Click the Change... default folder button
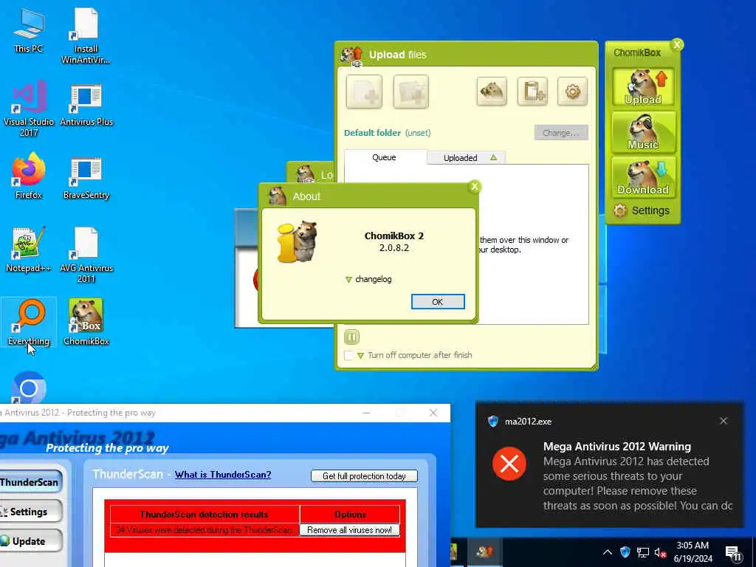Screen dimensions: 756x567 pyautogui.click(x=561, y=133)
